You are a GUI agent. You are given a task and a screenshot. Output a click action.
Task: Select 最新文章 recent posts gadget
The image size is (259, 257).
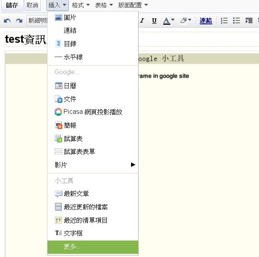(93, 194)
